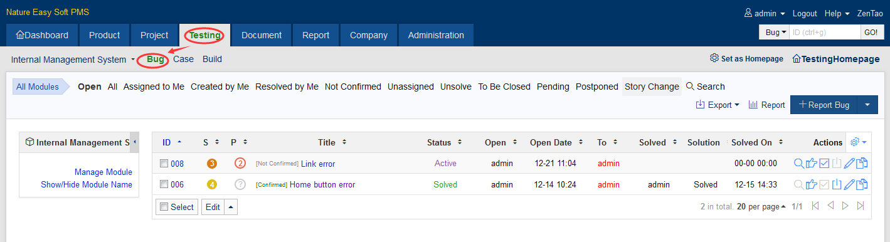This screenshot has width=890, height=242.
Task: Tick the checkbox for bug 006
Action: point(164,184)
